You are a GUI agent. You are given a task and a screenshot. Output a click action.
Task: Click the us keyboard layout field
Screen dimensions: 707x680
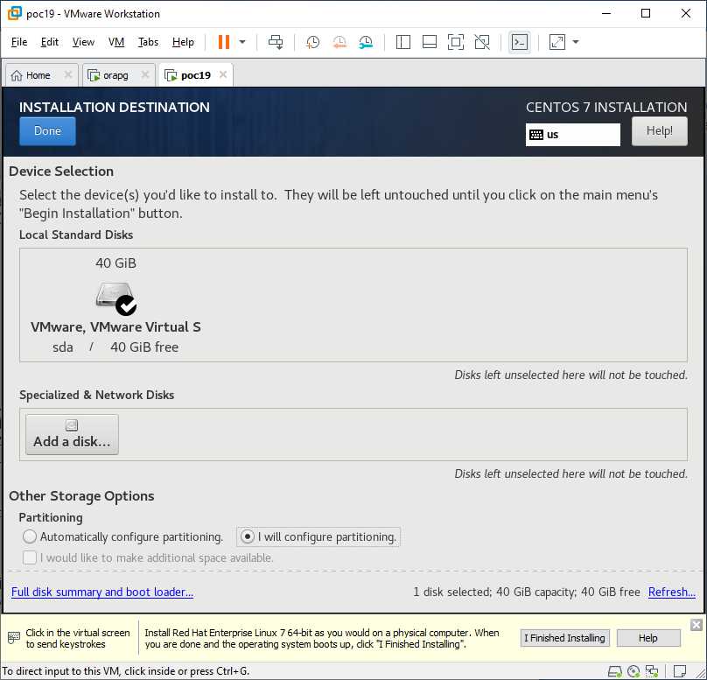click(x=572, y=135)
